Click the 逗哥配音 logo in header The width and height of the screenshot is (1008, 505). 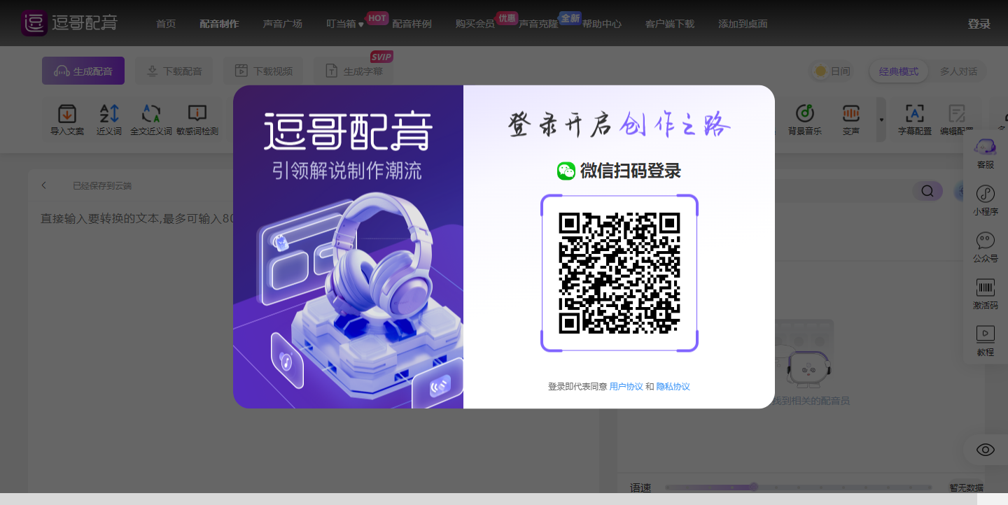click(x=69, y=23)
